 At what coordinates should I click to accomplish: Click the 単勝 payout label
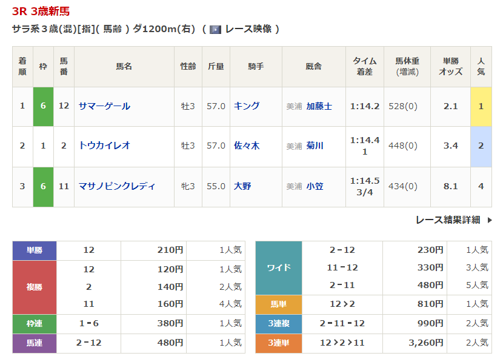(x=35, y=250)
